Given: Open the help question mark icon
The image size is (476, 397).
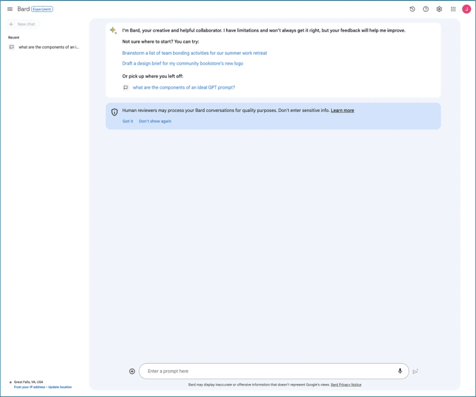Looking at the screenshot, I should [425, 9].
